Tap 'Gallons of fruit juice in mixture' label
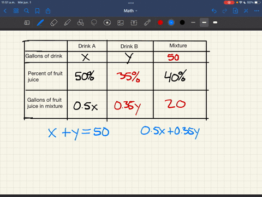 click(x=45, y=103)
